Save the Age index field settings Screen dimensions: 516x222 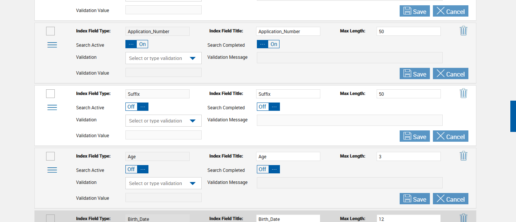pyautogui.click(x=414, y=199)
